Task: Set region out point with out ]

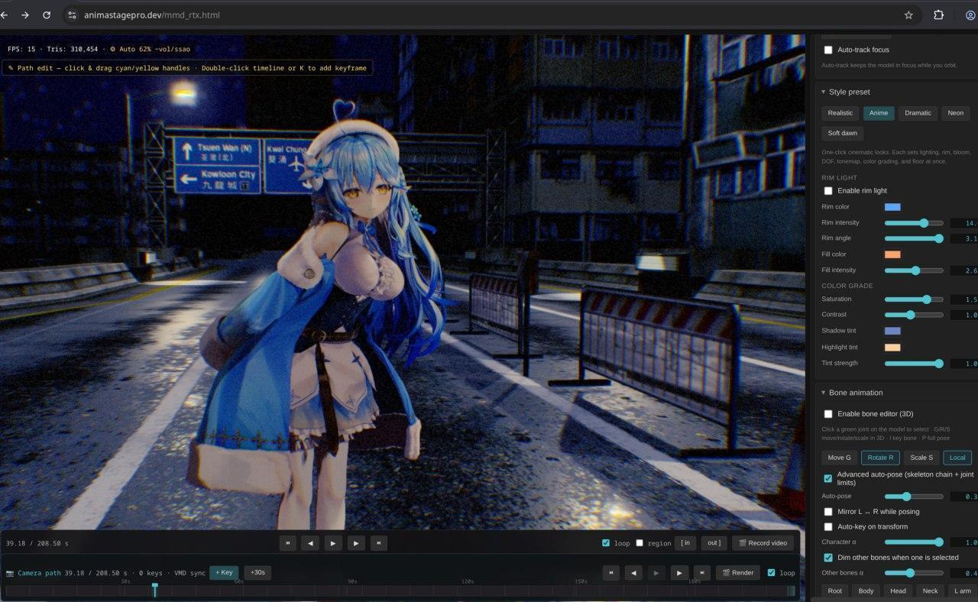Action: coord(714,543)
